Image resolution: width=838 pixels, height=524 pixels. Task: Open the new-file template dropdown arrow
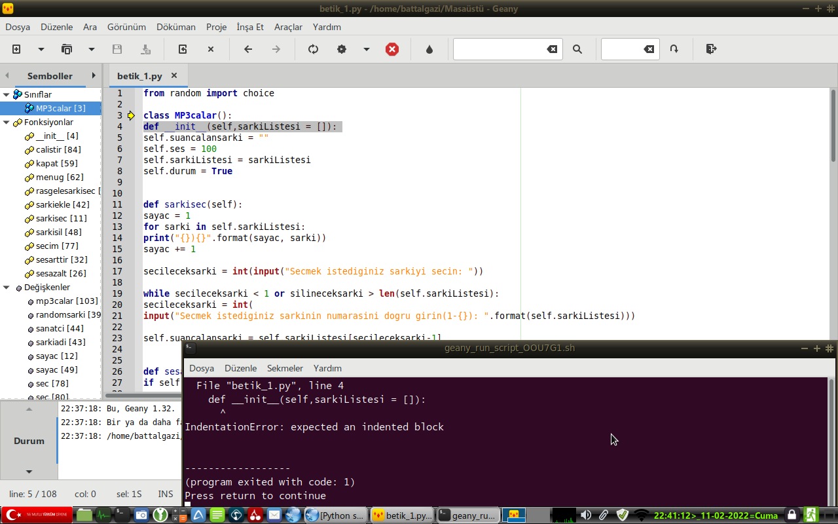coord(41,49)
